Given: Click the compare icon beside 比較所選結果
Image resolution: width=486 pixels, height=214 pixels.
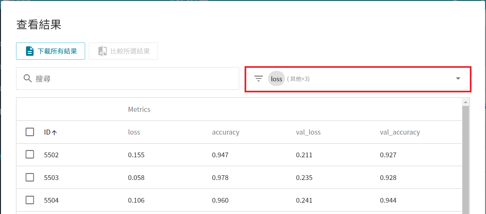Looking at the screenshot, I should coord(102,51).
